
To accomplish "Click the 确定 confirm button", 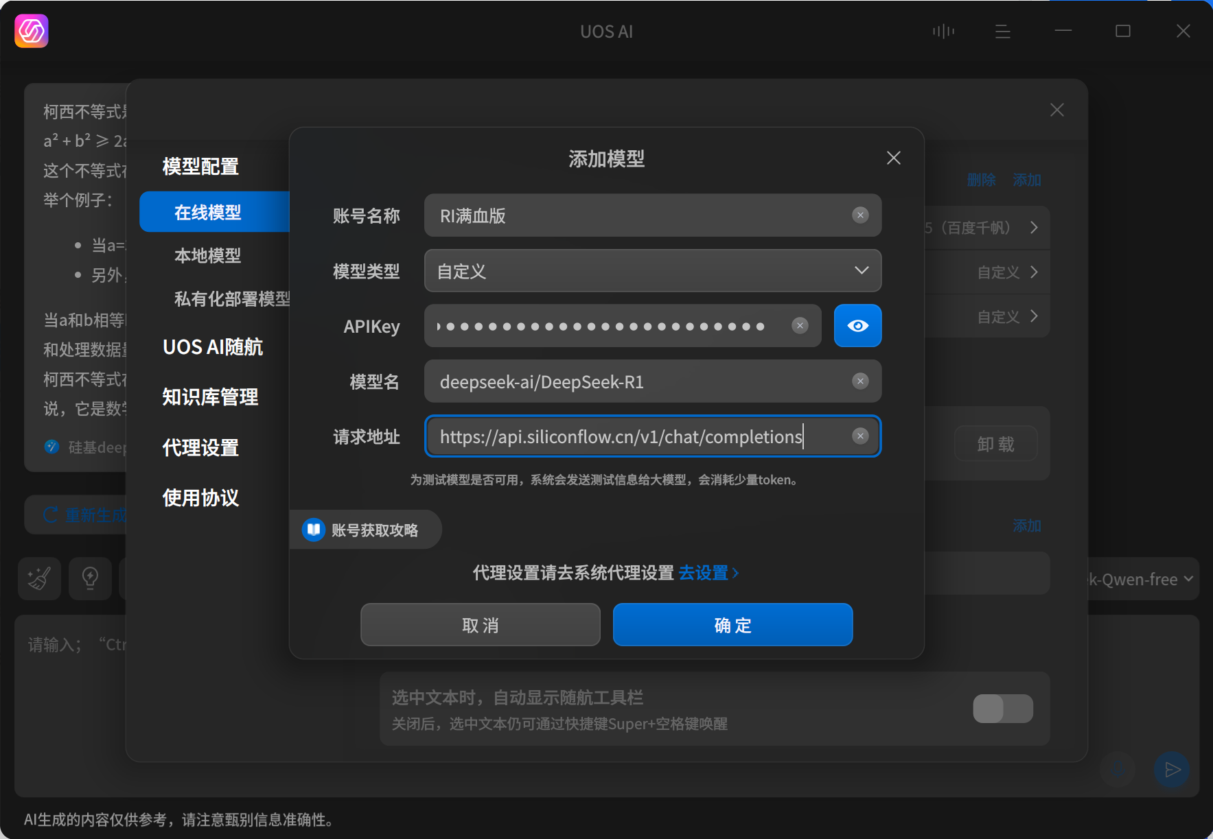I will point(732,624).
